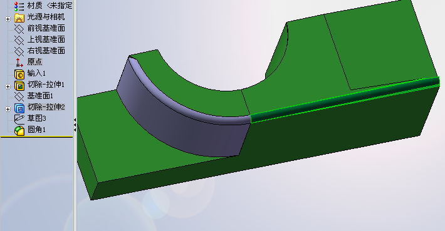This screenshot has height=231, width=445.
Task: Click the material (材质) icon in the tree
Action: pos(19,6)
